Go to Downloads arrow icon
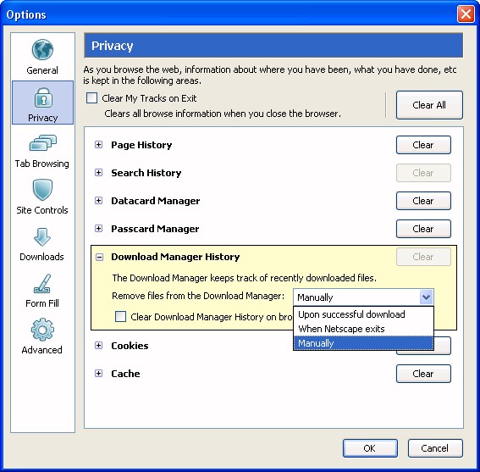This screenshot has width=480, height=472. click(42, 237)
